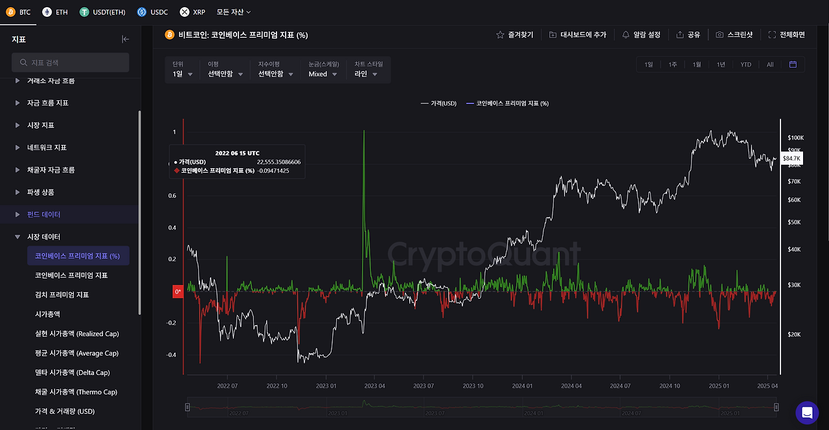Set chart range to All
This screenshot has height=430, width=829.
[x=770, y=65]
